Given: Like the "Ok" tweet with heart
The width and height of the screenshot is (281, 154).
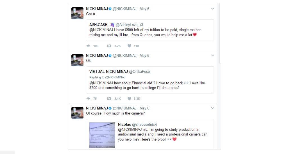Looking at the screenshot, I should (x=129, y=99).
